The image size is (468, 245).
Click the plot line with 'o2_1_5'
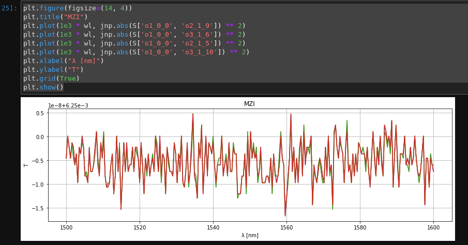[134, 43]
